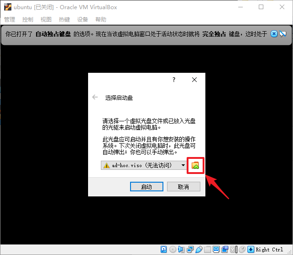Click the 取消 button
The height and width of the screenshot is (255, 293).
pyautogui.click(x=183, y=187)
